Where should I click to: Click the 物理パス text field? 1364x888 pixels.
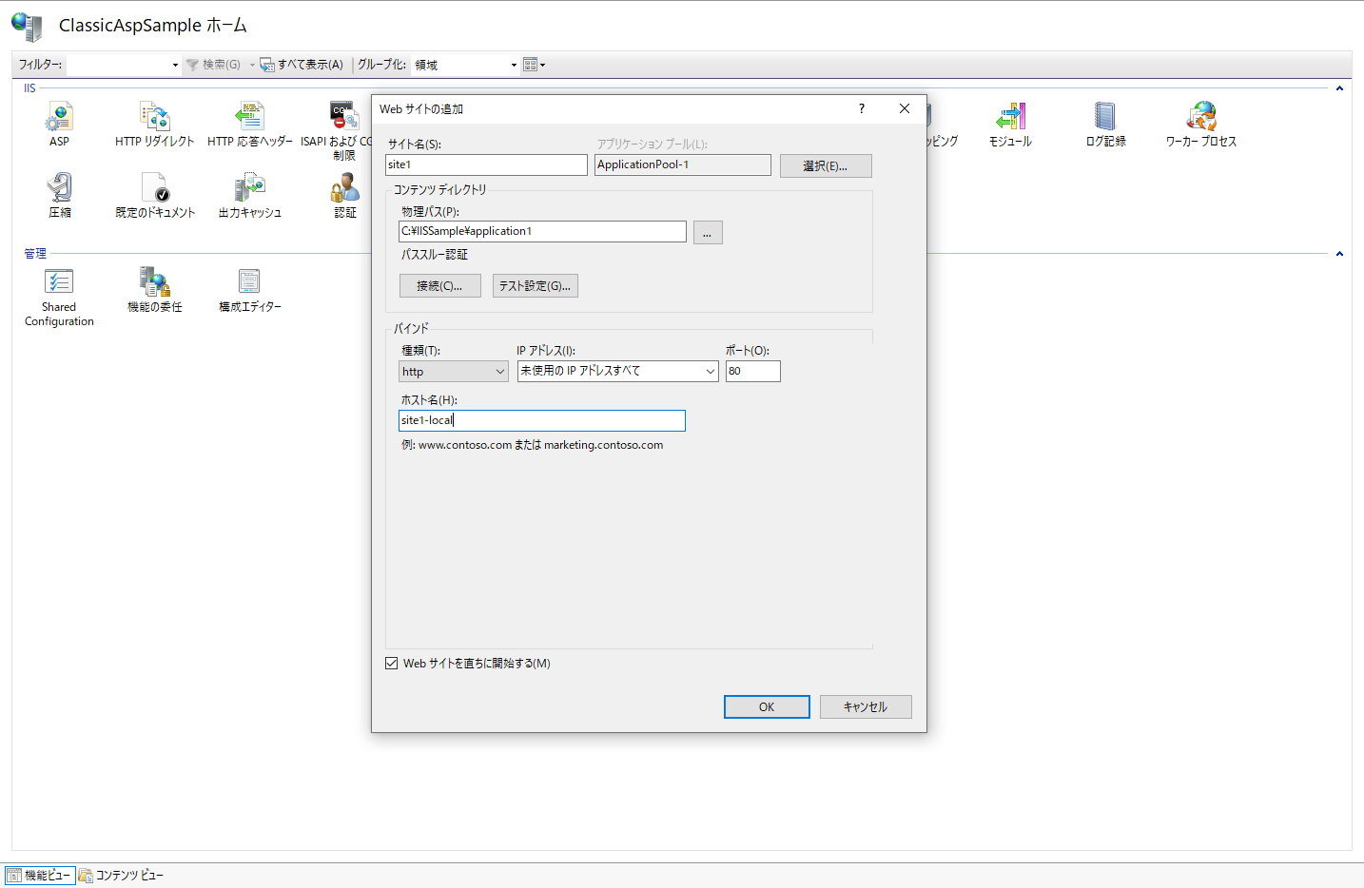click(542, 231)
